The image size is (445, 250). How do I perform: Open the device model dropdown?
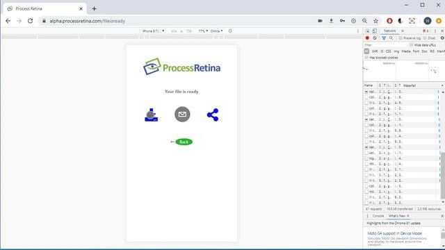tap(153, 31)
